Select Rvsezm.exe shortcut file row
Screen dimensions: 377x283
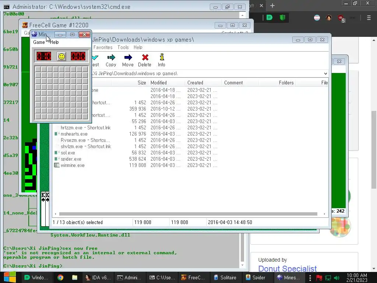[85, 140]
